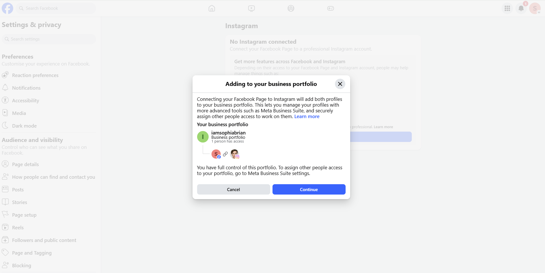The height and width of the screenshot is (273, 545).
Task: Click the Learn more link behind the dialog
Action: (383, 127)
